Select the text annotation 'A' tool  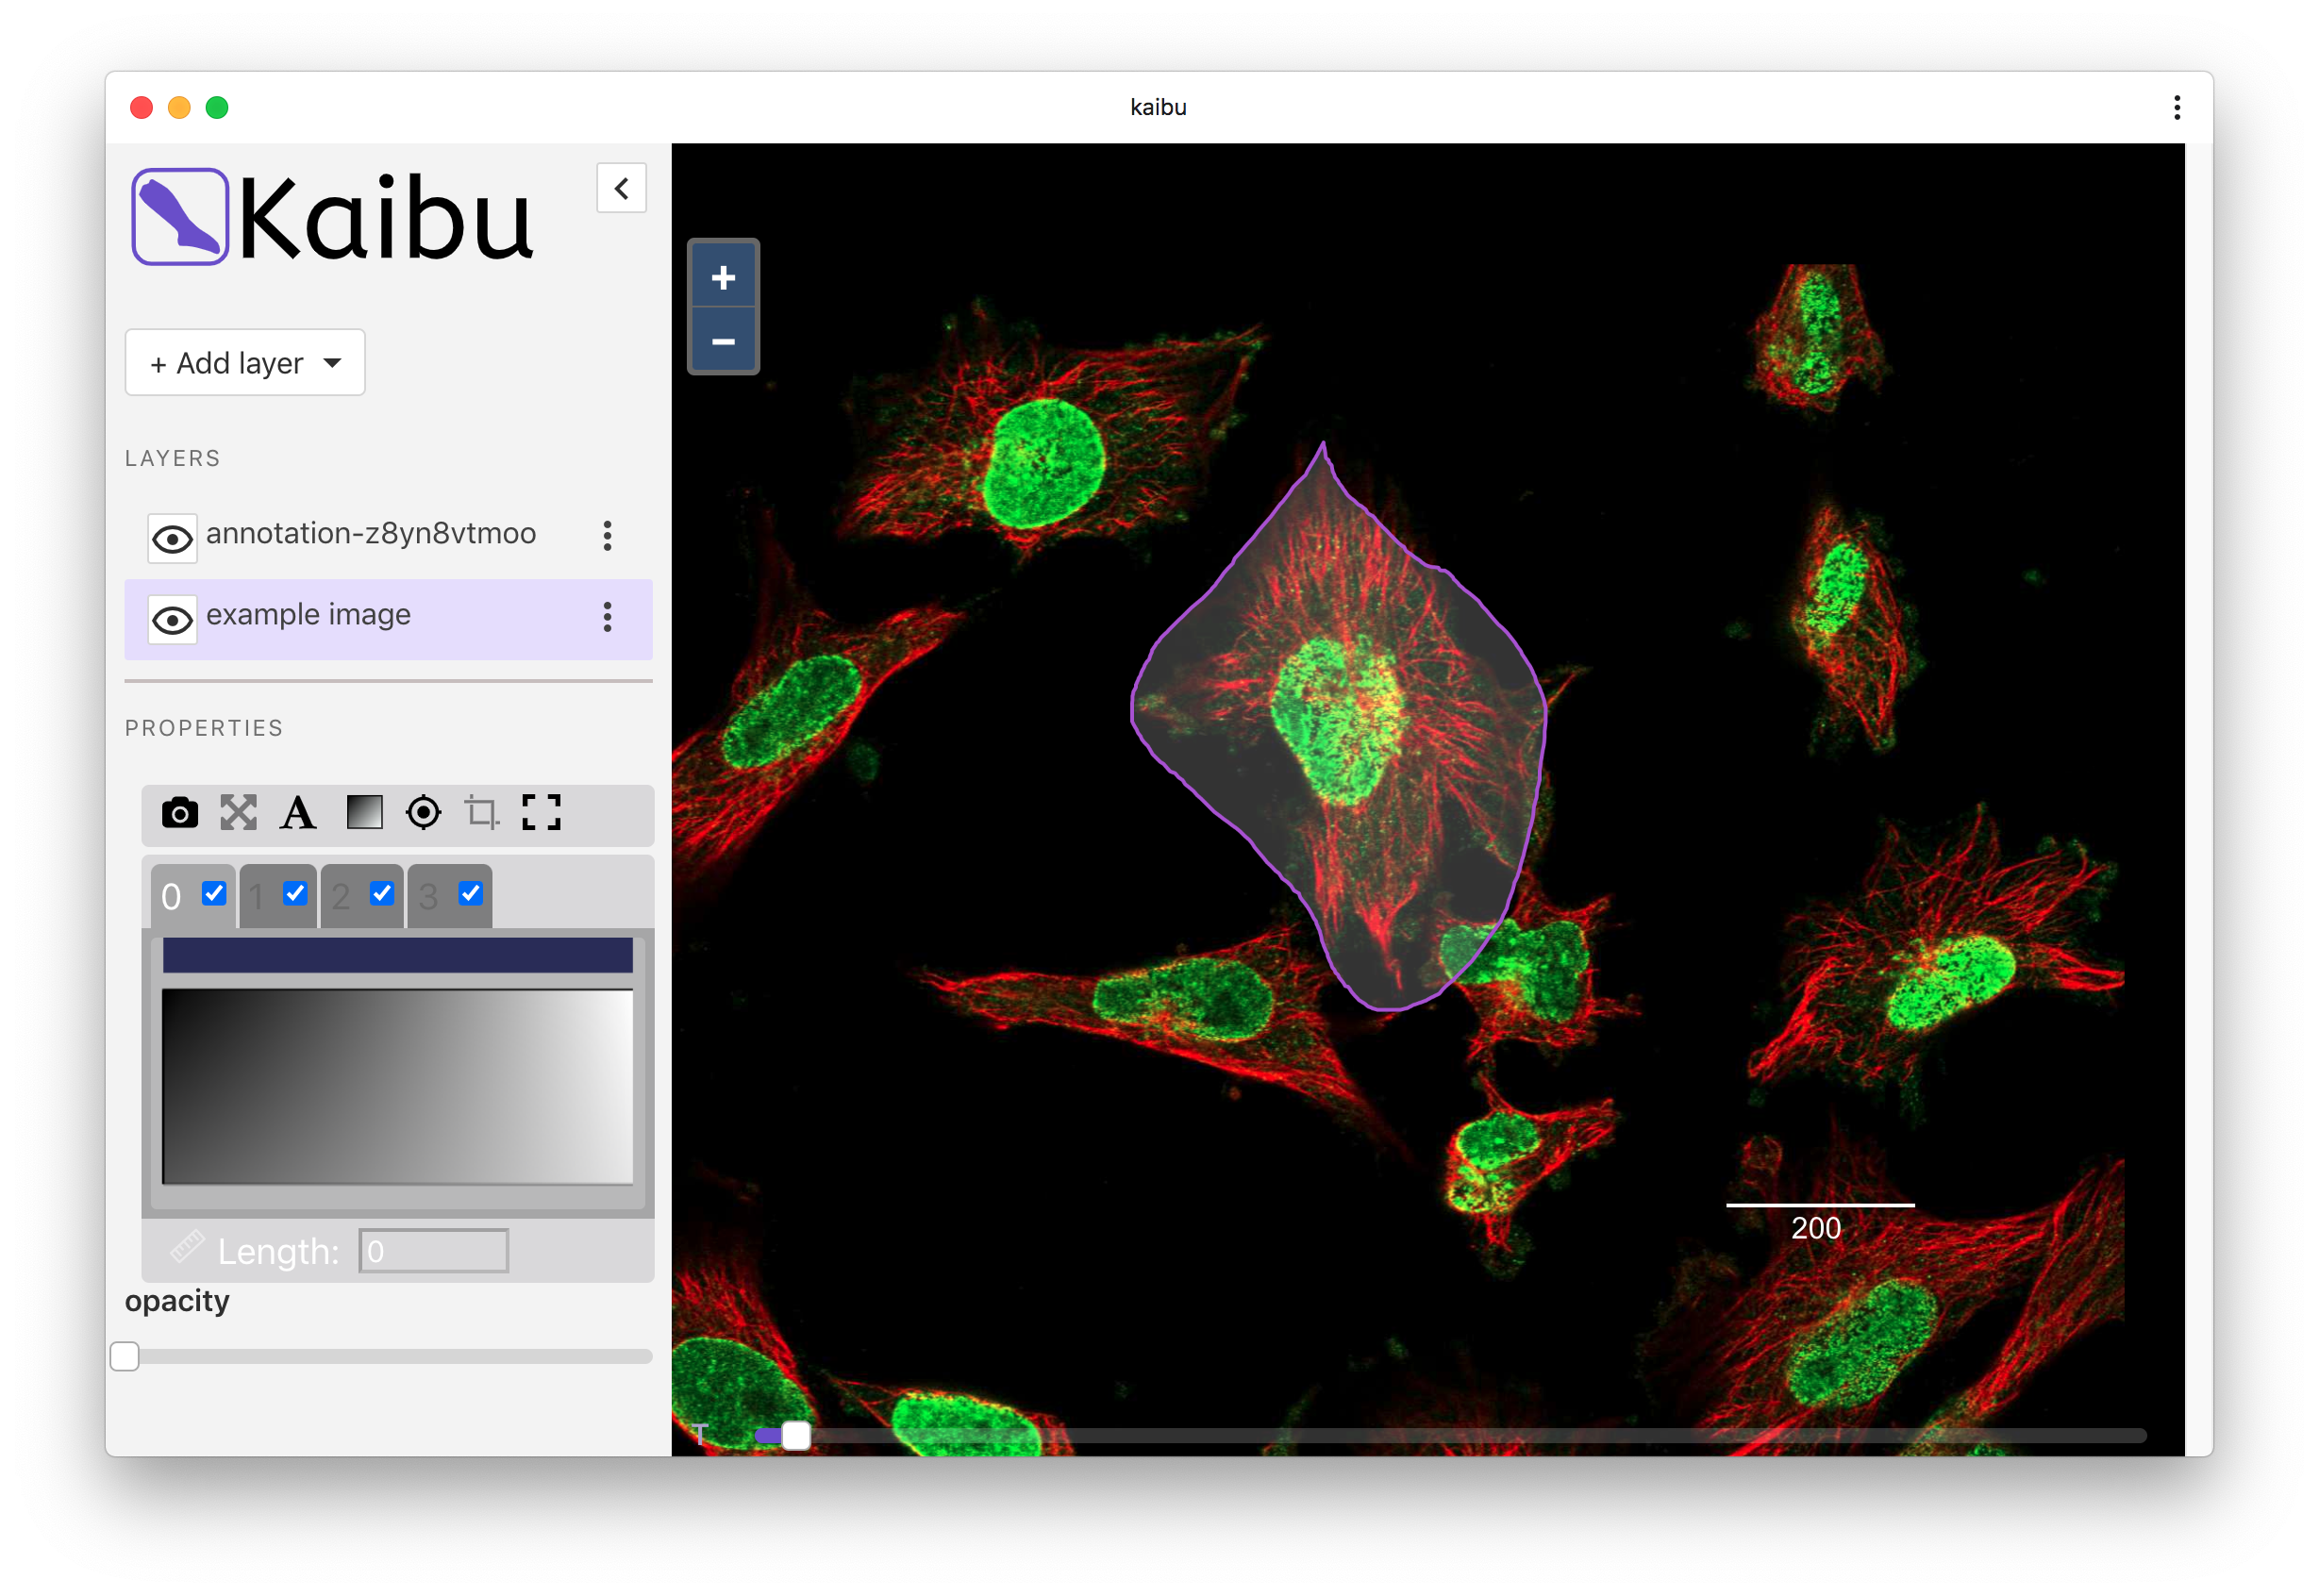(x=298, y=813)
